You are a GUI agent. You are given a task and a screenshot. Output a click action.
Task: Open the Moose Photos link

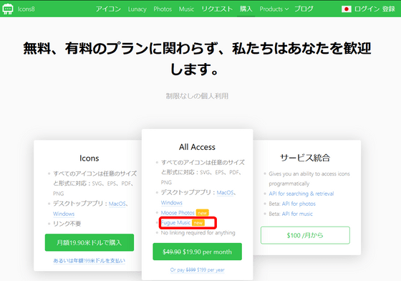click(178, 213)
